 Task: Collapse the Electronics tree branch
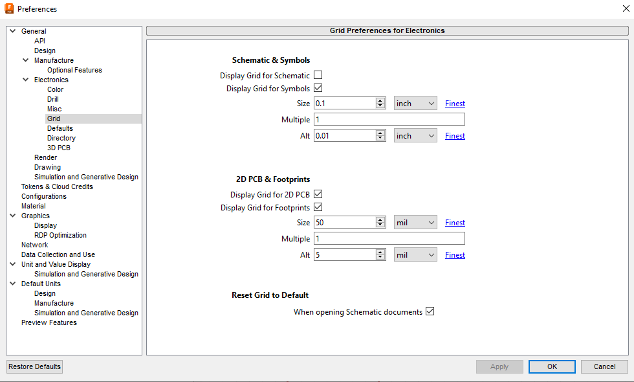click(25, 79)
